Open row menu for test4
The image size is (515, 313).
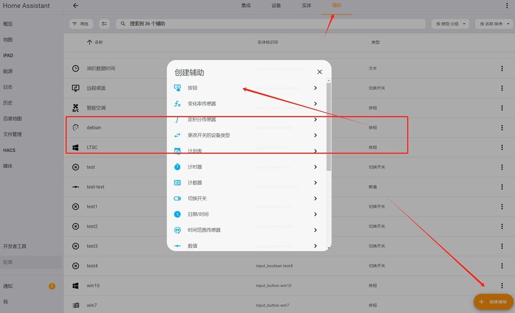(502, 266)
